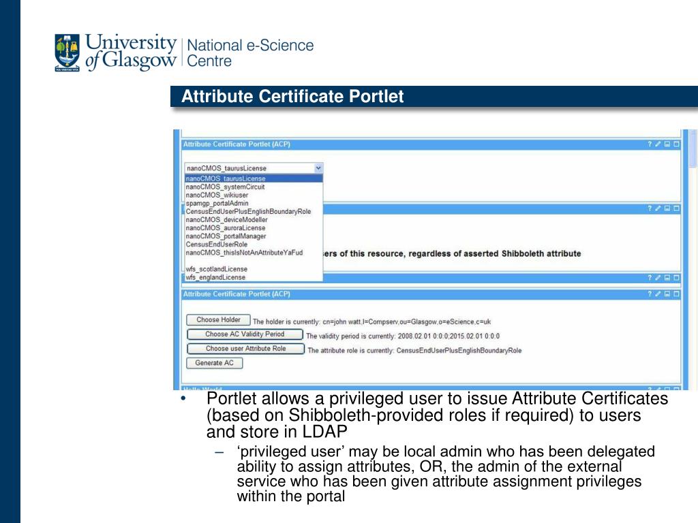Click 'regardless of asserted Shibboleth attribute' text
The image size is (698, 523).
(x=495, y=253)
